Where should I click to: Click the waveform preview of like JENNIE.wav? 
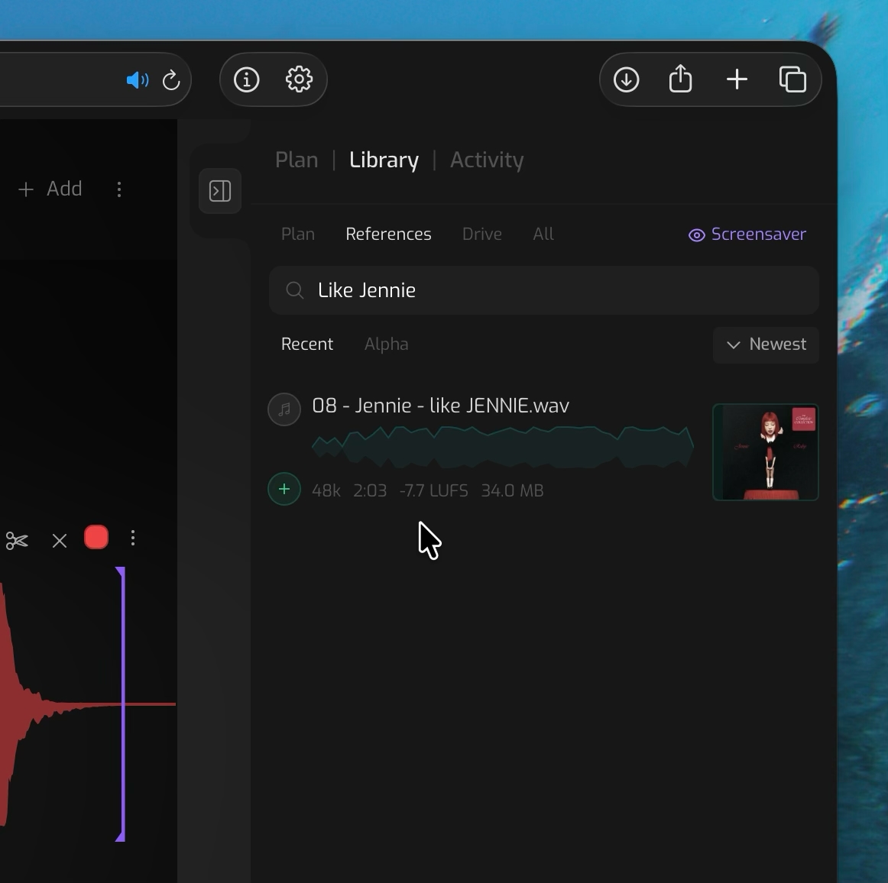(503, 447)
